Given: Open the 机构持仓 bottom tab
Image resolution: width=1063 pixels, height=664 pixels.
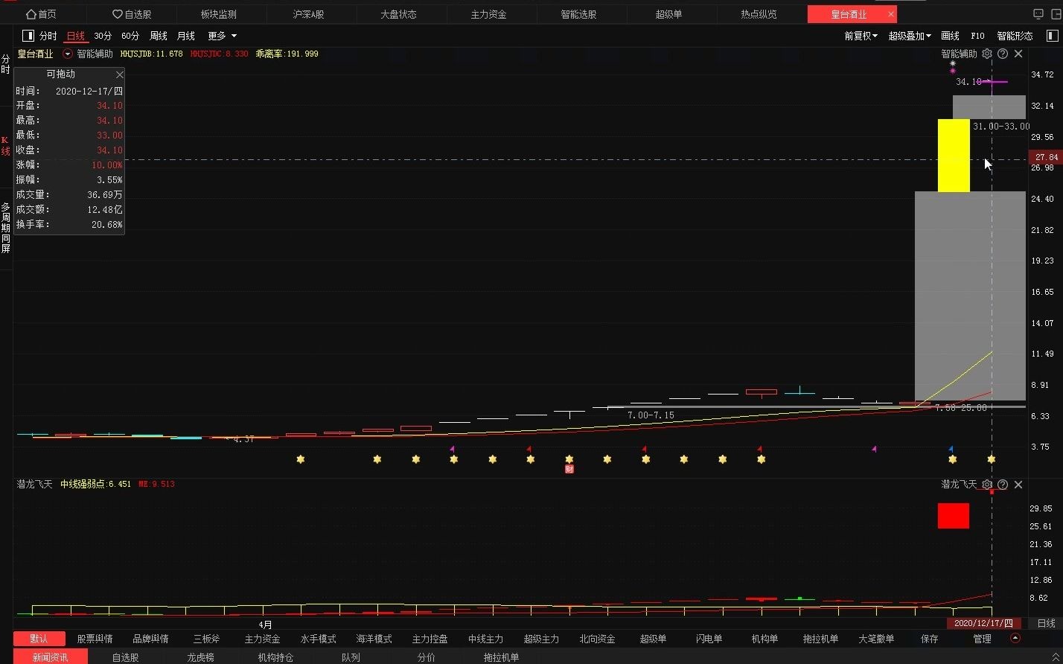Looking at the screenshot, I should [275, 657].
